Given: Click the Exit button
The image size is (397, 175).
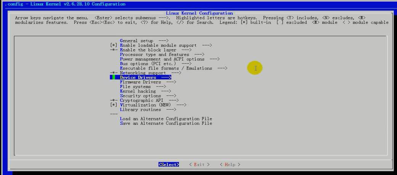Looking at the screenshot, I should pos(199,165).
